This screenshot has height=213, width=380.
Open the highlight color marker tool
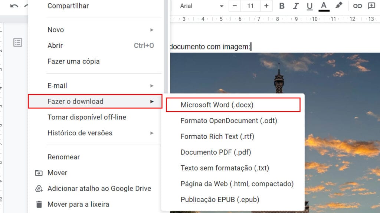point(339,5)
